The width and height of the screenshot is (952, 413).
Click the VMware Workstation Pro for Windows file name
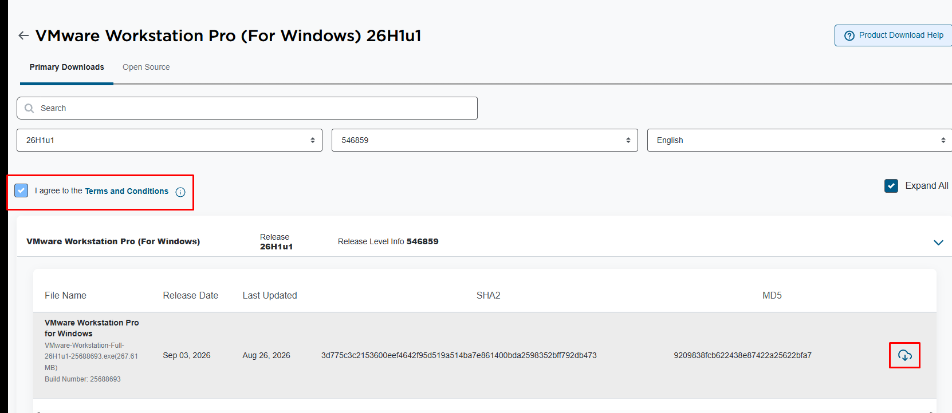(92, 328)
